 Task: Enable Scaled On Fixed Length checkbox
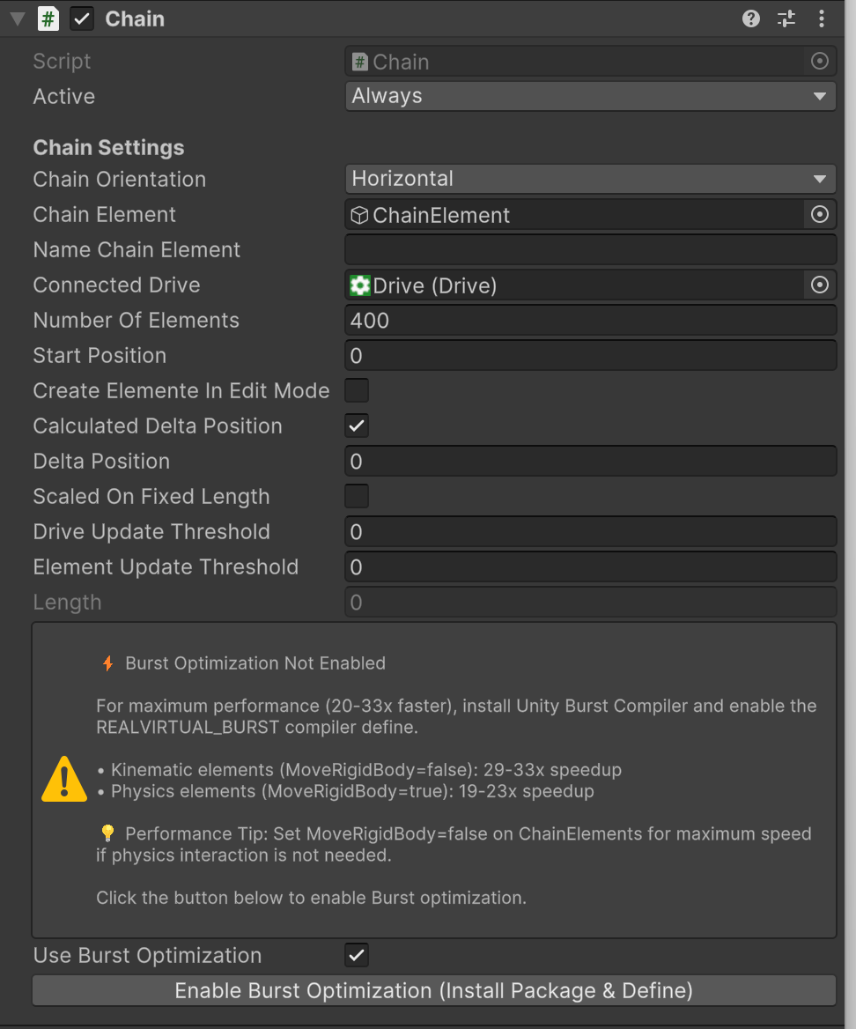(x=357, y=496)
